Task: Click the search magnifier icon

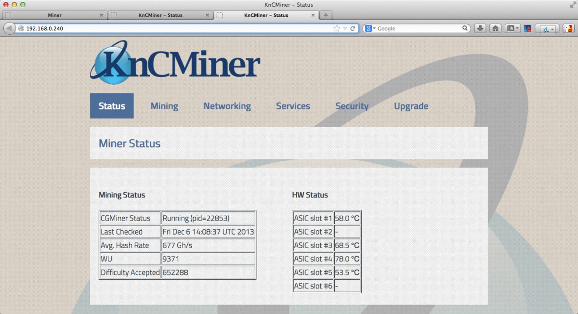Action: point(465,28)
